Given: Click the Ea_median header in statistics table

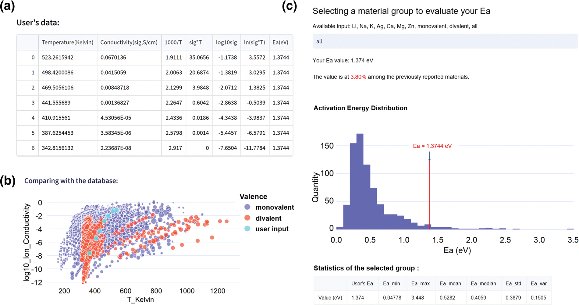Looking at the screenshot, I should pyautogui.click(x=483, y=283).
